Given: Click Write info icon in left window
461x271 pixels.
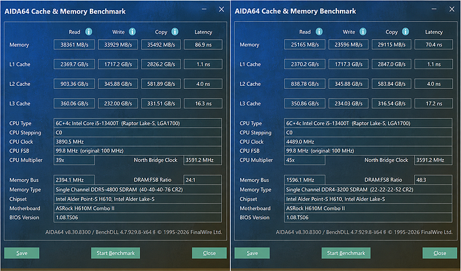Looking at the screenshot, I should tap(132, 32).
